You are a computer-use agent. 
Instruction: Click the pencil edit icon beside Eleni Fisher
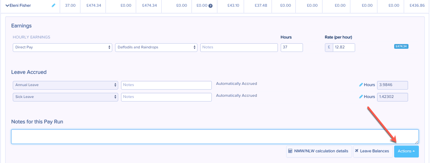(53, 5)
